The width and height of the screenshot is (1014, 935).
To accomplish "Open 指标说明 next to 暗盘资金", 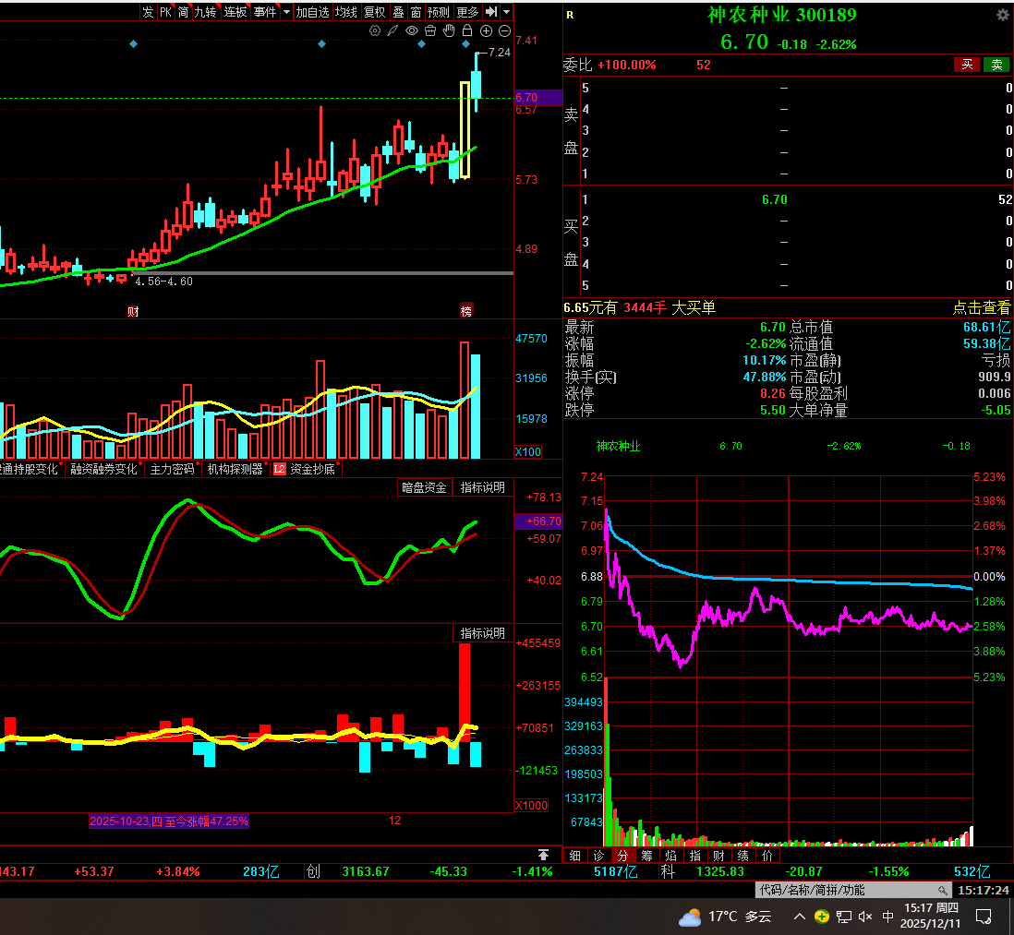I will pos(482,488).
